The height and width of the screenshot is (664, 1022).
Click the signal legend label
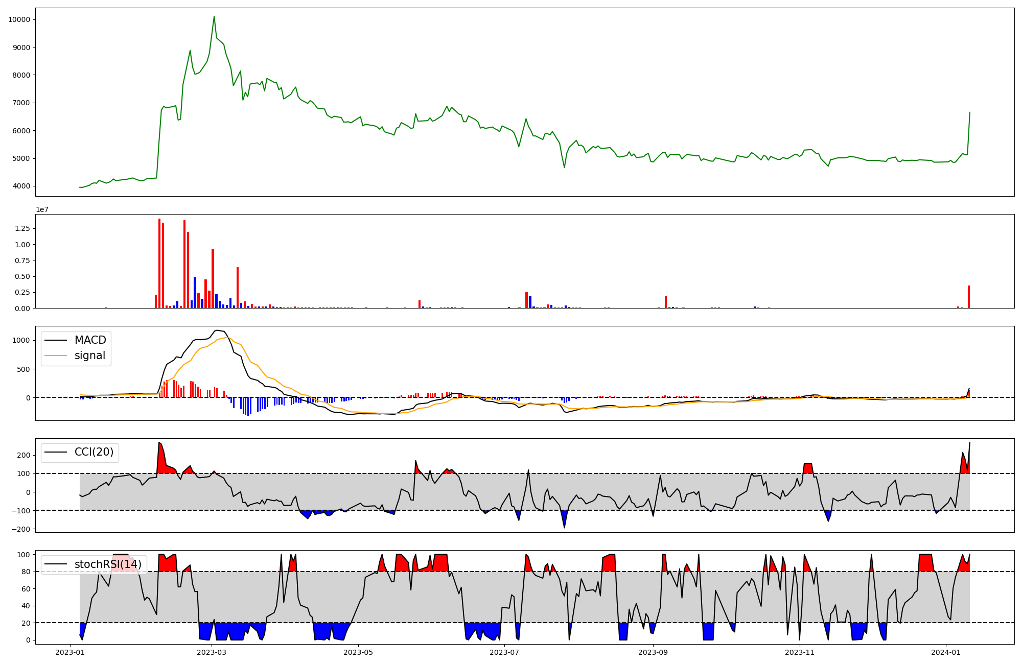coord(90,355)
